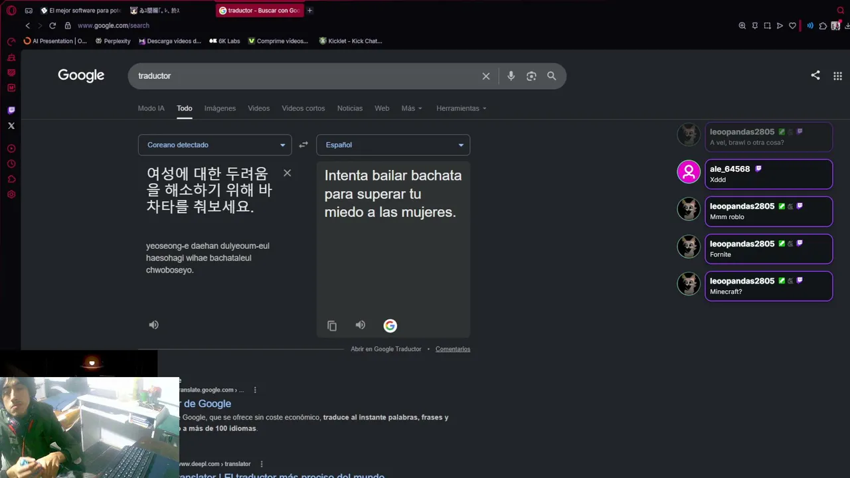Open 'Descarga videos' bookmark
Image resolution: width=850 pixels, height=478 pixels.
[170, 41]
